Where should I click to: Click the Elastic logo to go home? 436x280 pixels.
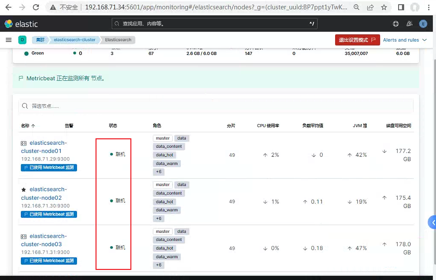click(21, 24)
